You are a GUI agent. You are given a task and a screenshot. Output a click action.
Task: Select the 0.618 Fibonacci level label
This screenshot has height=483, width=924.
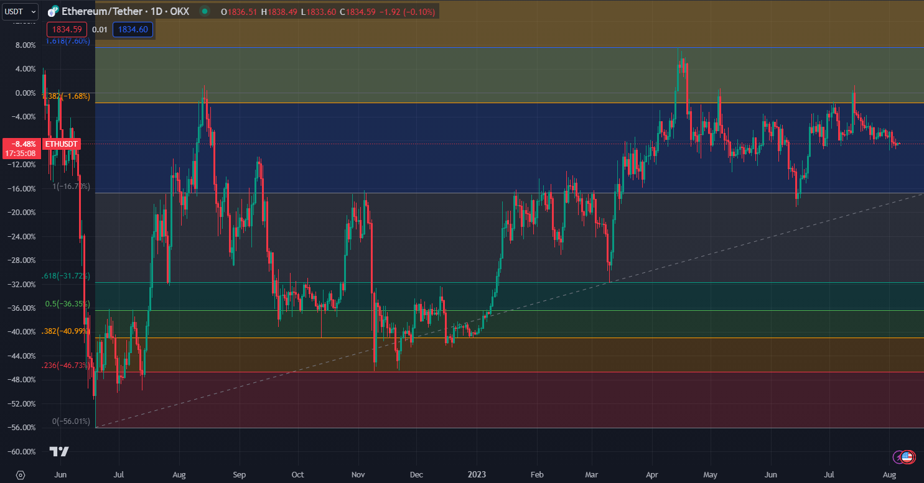[66, 276]
